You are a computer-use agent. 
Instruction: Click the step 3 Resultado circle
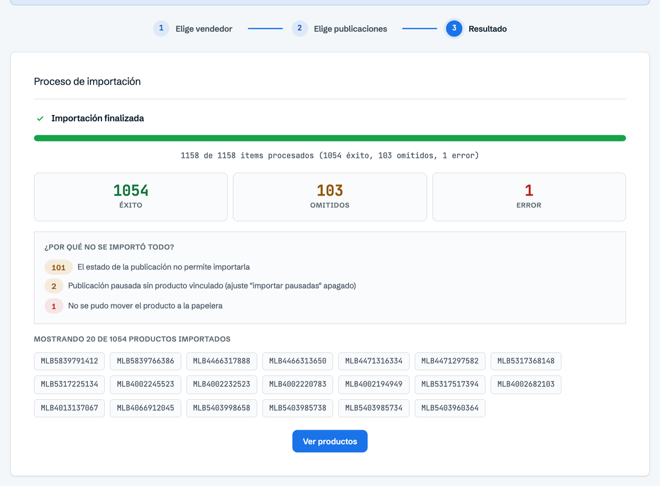(454, 28)
